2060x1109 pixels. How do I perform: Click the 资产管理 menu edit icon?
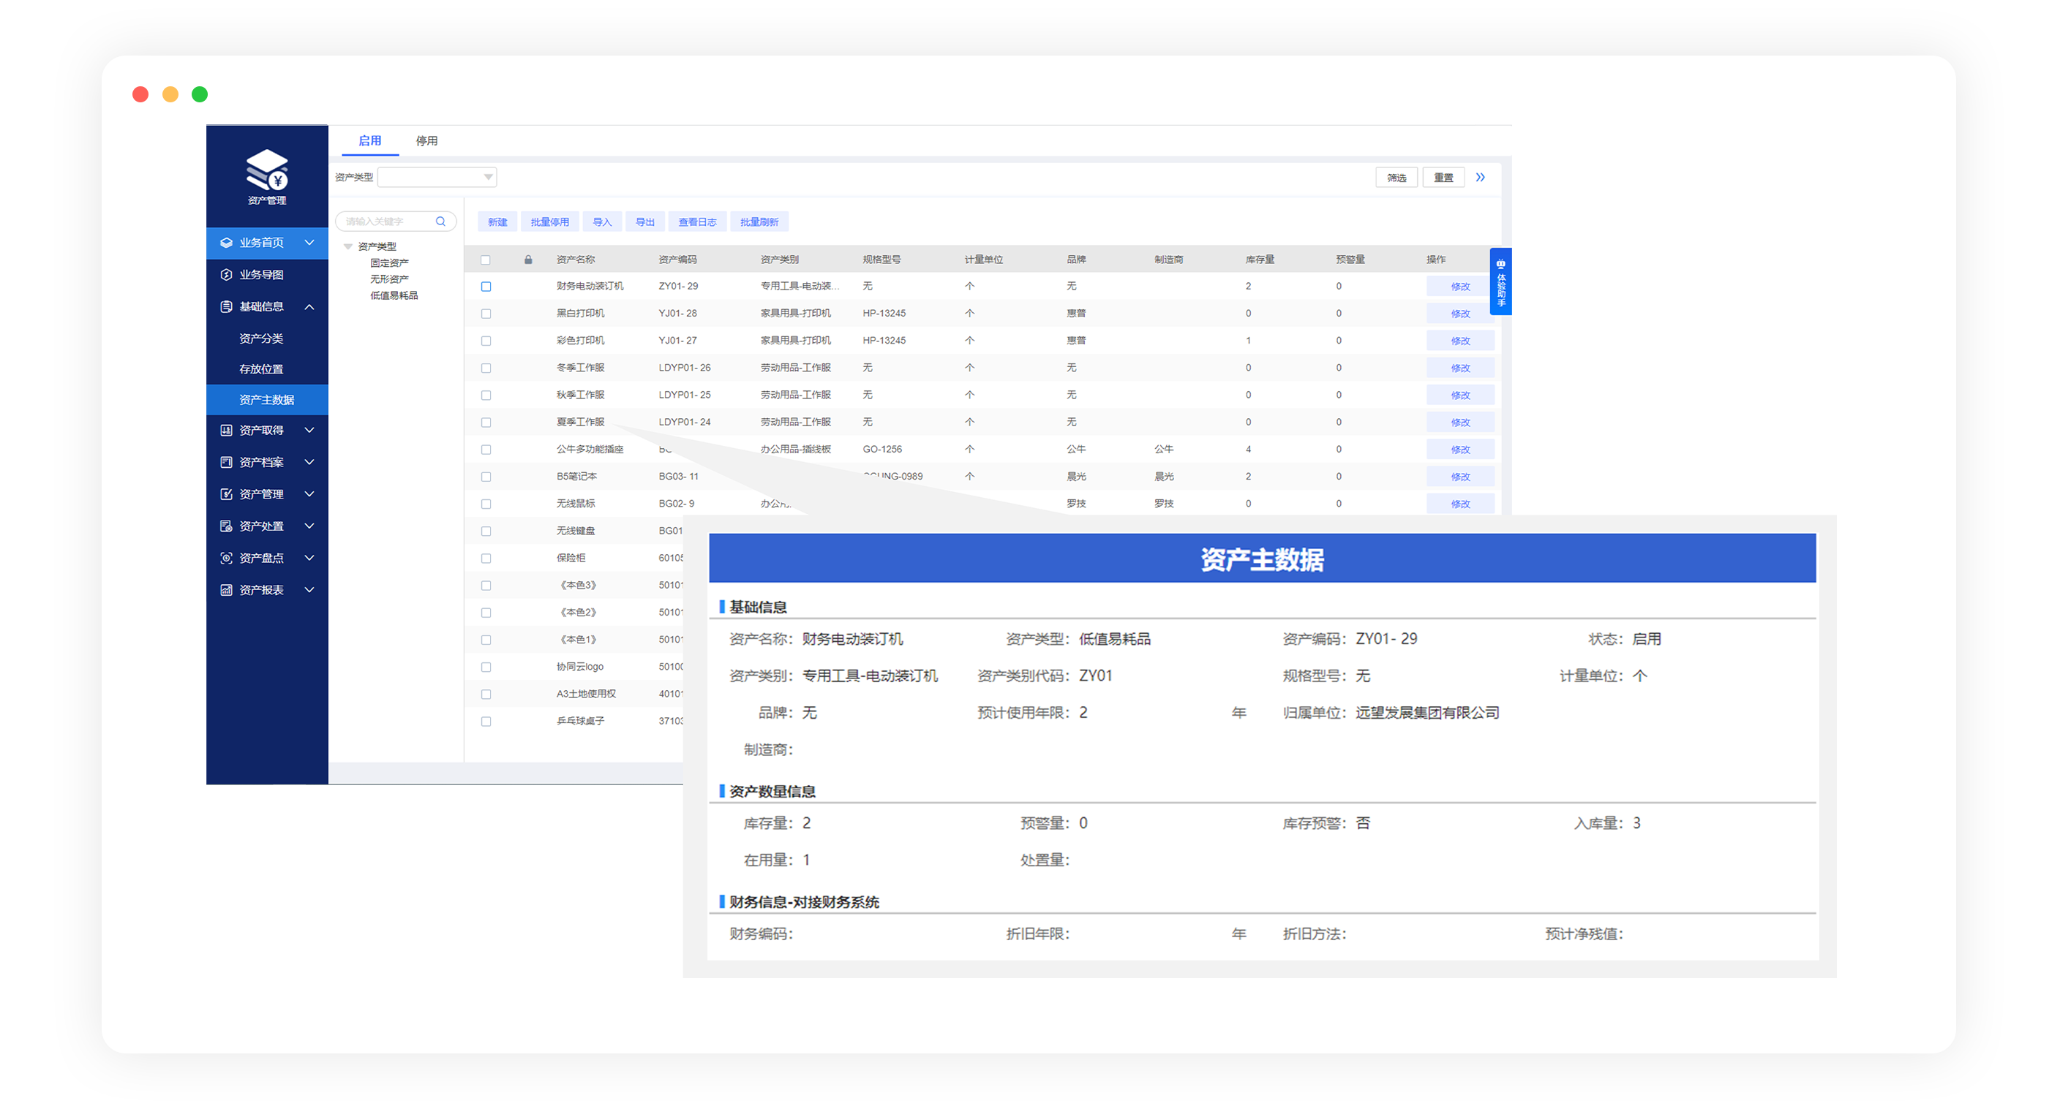coord(226,495)
